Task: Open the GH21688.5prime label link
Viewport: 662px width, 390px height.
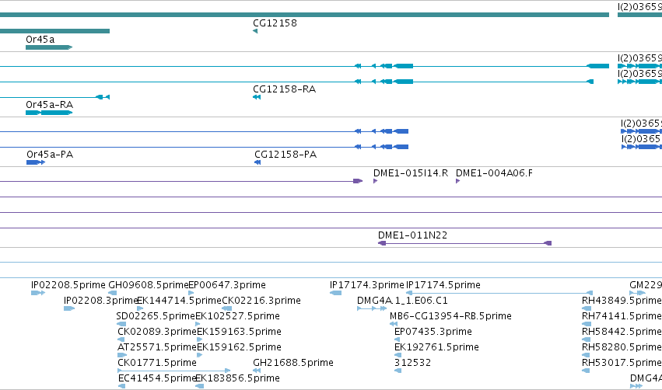Action: (293, 363)
